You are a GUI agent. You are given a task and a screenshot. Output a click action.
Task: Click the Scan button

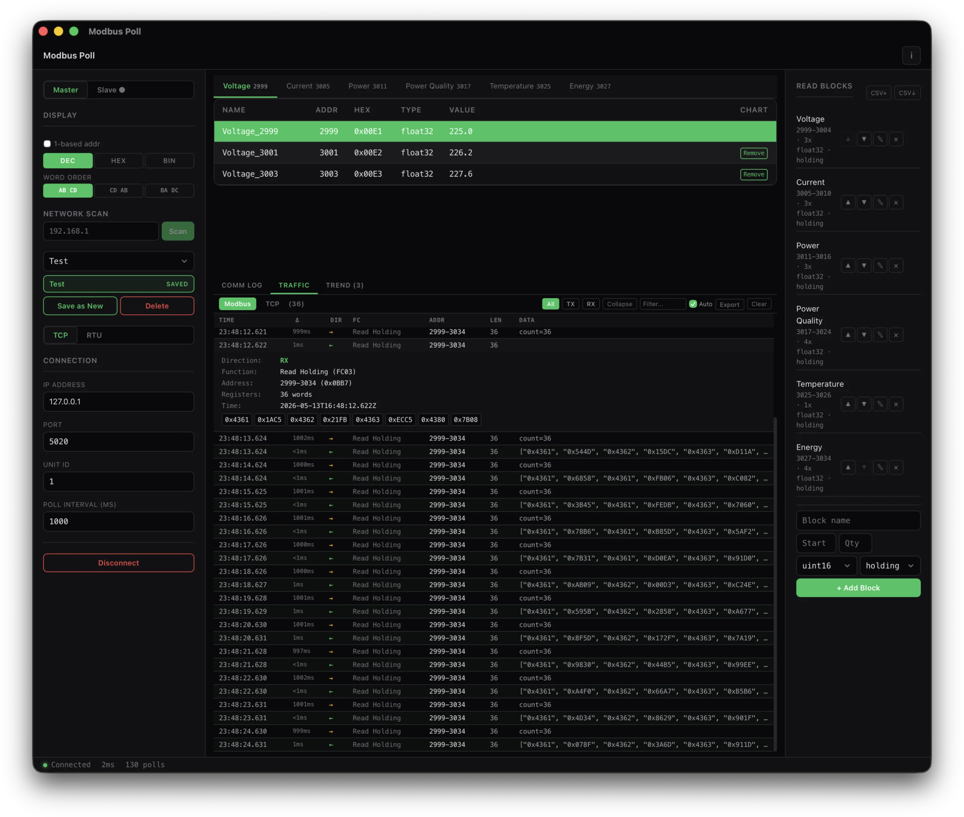[x=178, y=231]
